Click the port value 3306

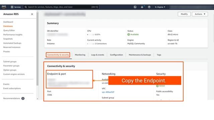pos(49,95)
